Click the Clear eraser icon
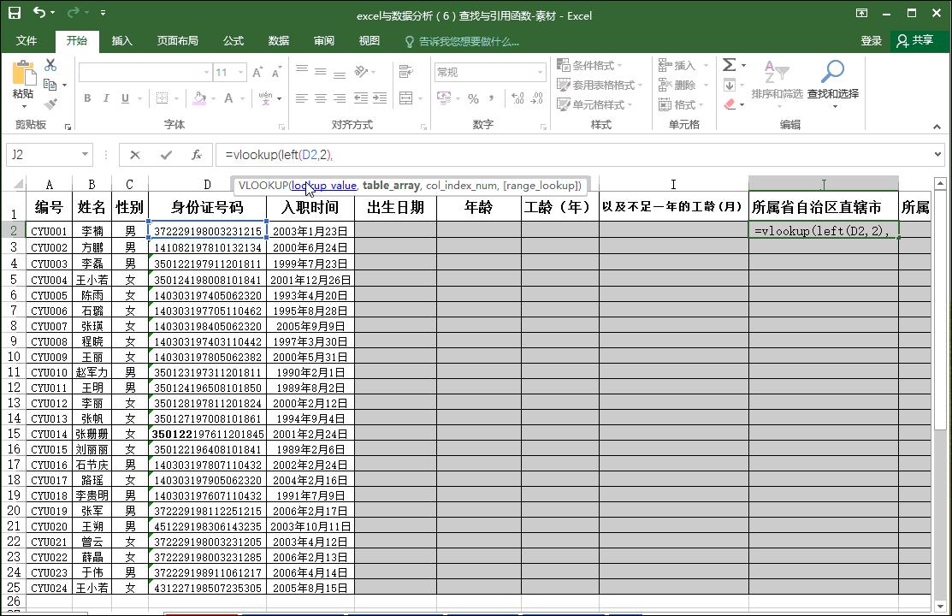 [x=730, y=104]
